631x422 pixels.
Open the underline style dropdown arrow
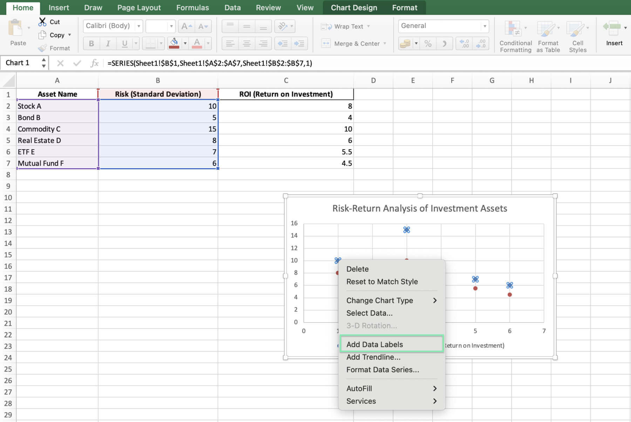136,43
